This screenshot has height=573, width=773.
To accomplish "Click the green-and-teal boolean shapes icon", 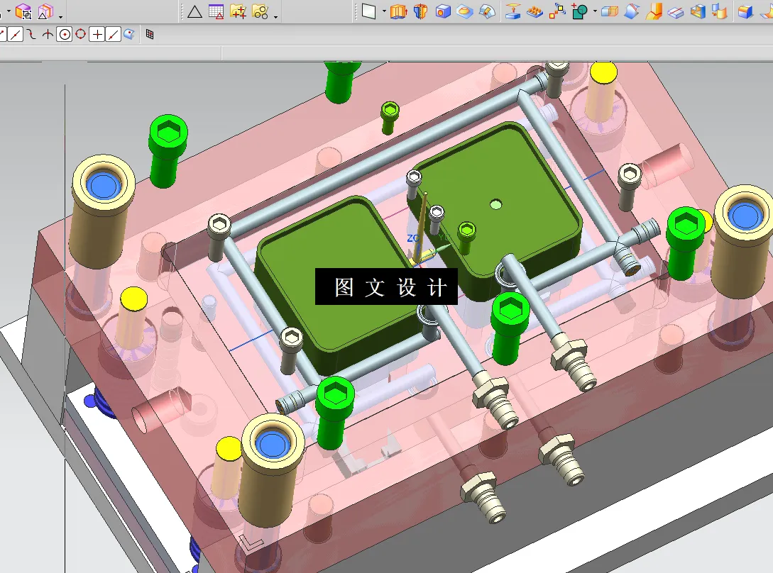I will tap(580, 11).
